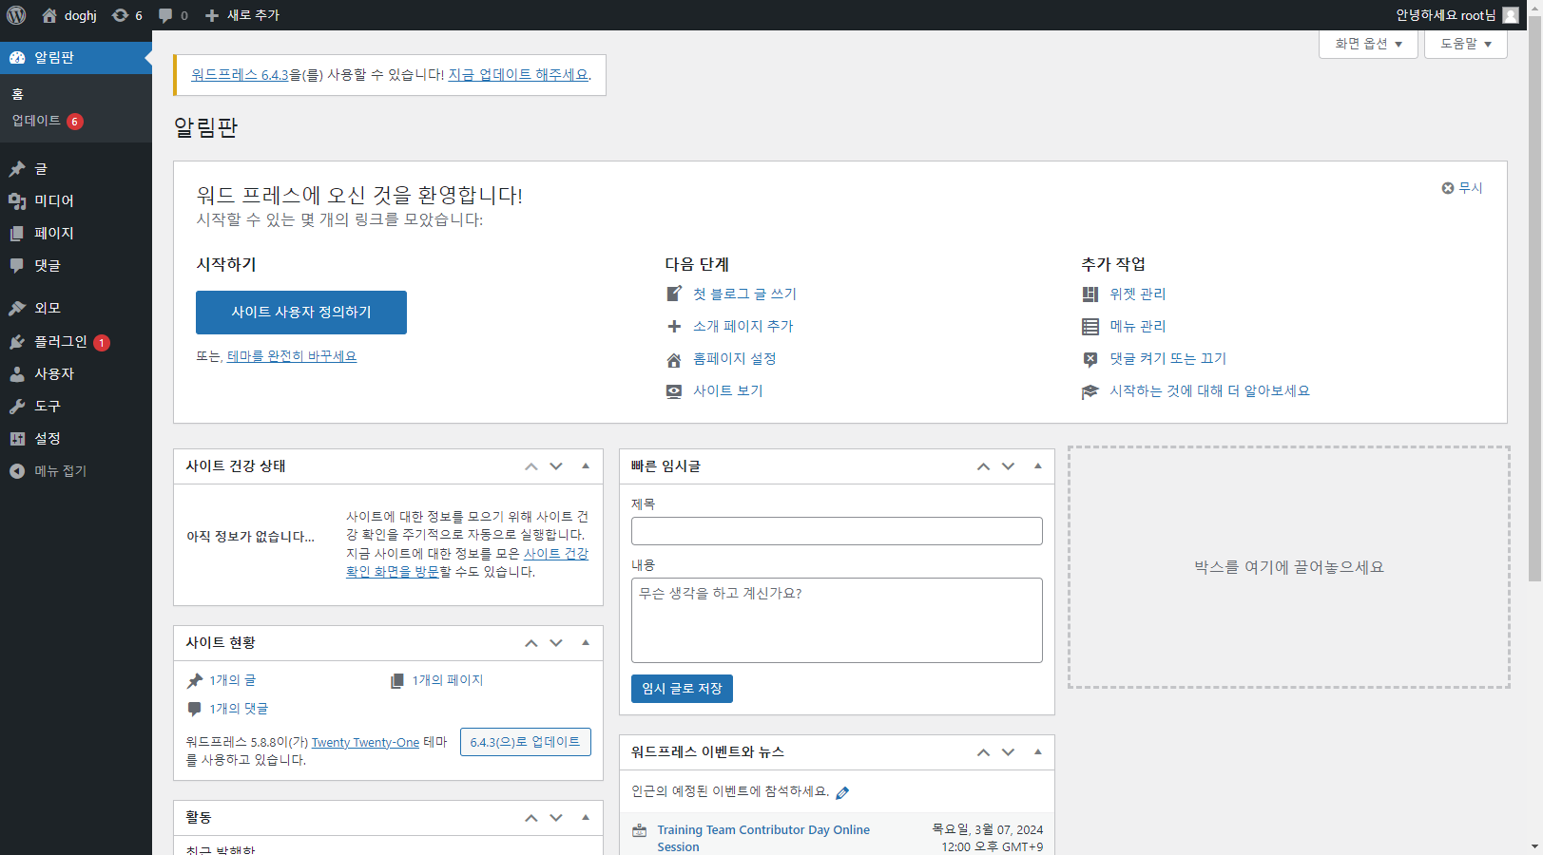Move 사이트 건강 상태 box up
Screen dimensions: 1543x855
[x=531, y=466]
